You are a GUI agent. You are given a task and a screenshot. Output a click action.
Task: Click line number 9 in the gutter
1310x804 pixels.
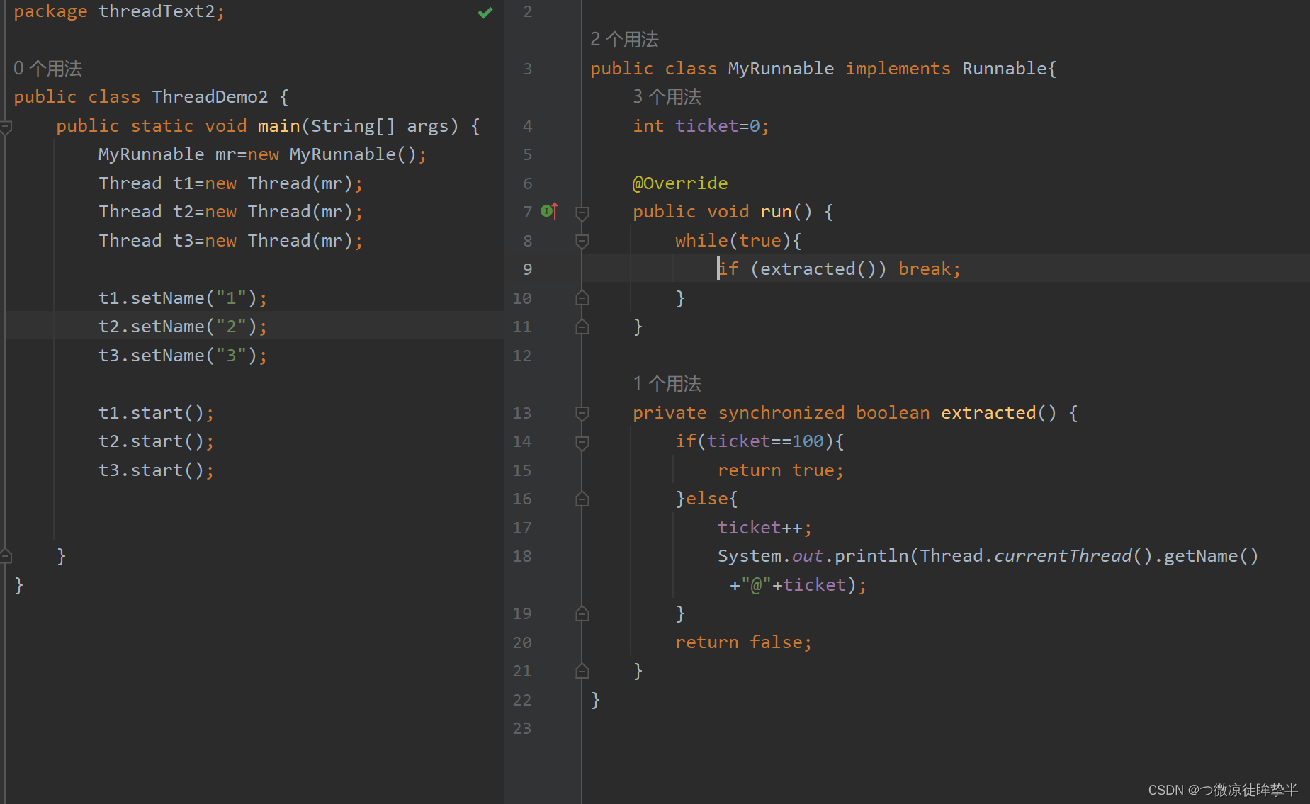click(x=527, y=269)
